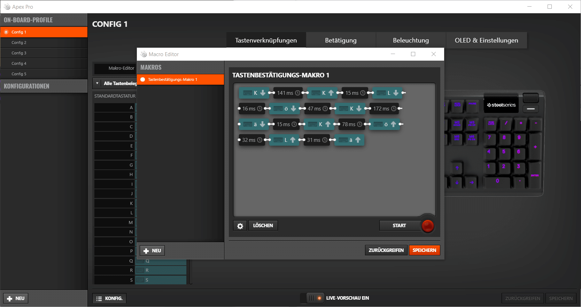Open the OLED & Einstellungen tab

(486, 40)
